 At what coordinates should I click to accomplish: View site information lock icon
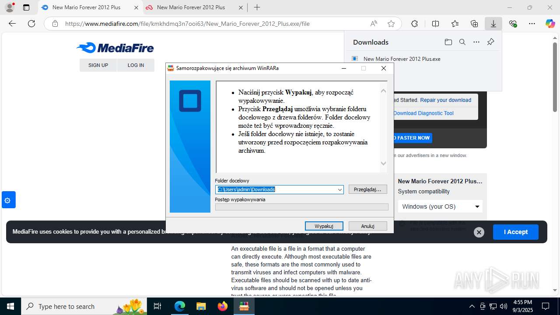tap(55, 24)
